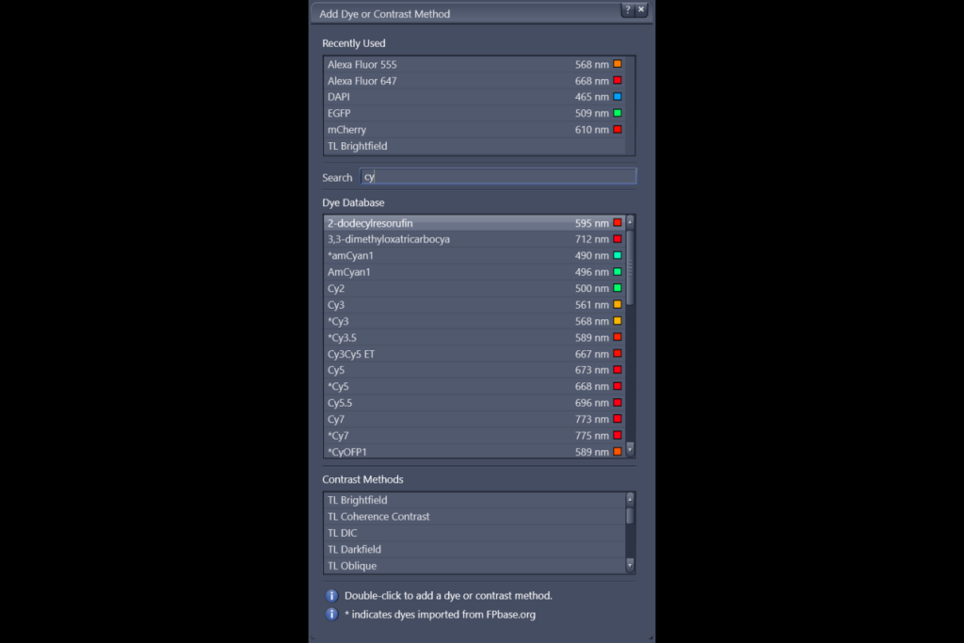This screenshot has width=964, height=643.
Task: Click the mCherry red color swatch
Action: click(618, 130)
